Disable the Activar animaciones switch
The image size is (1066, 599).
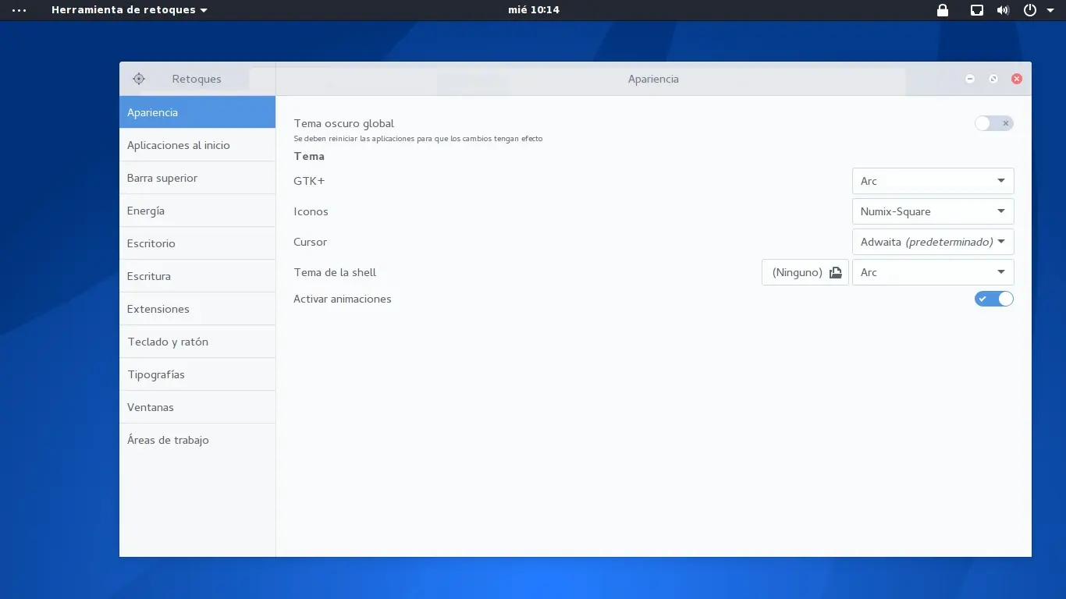point(994,299)
